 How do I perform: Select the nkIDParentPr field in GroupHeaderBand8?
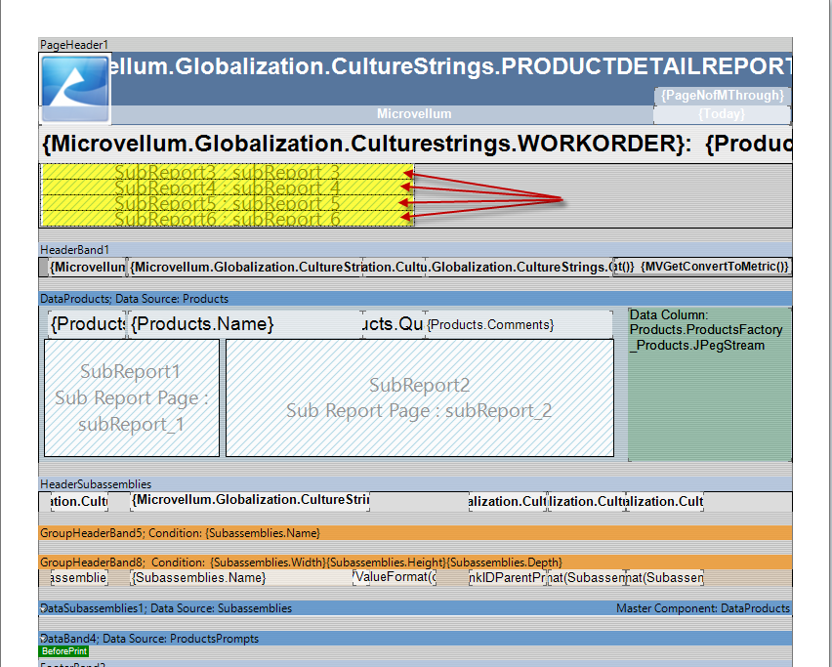508,577
